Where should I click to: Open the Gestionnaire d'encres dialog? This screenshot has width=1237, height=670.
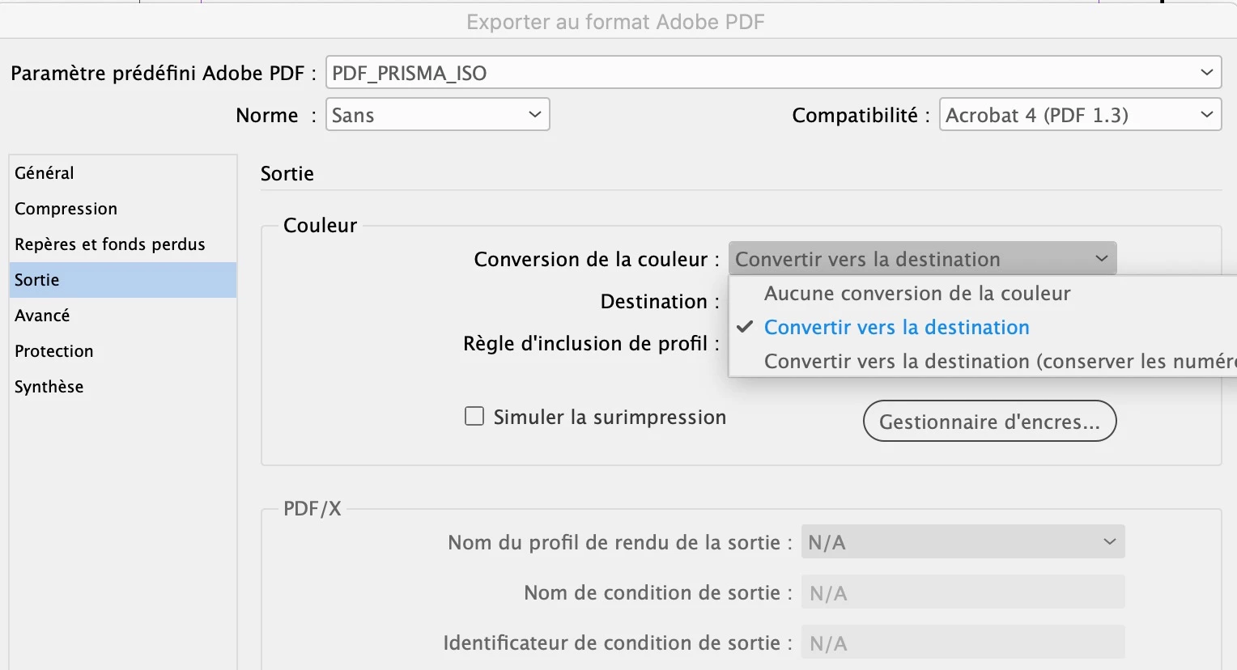click(990, 422)
